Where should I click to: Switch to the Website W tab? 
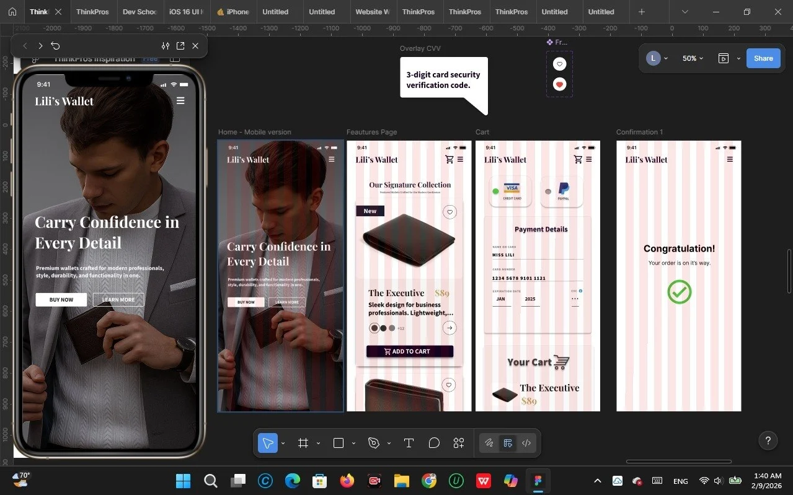click(373, 12)
